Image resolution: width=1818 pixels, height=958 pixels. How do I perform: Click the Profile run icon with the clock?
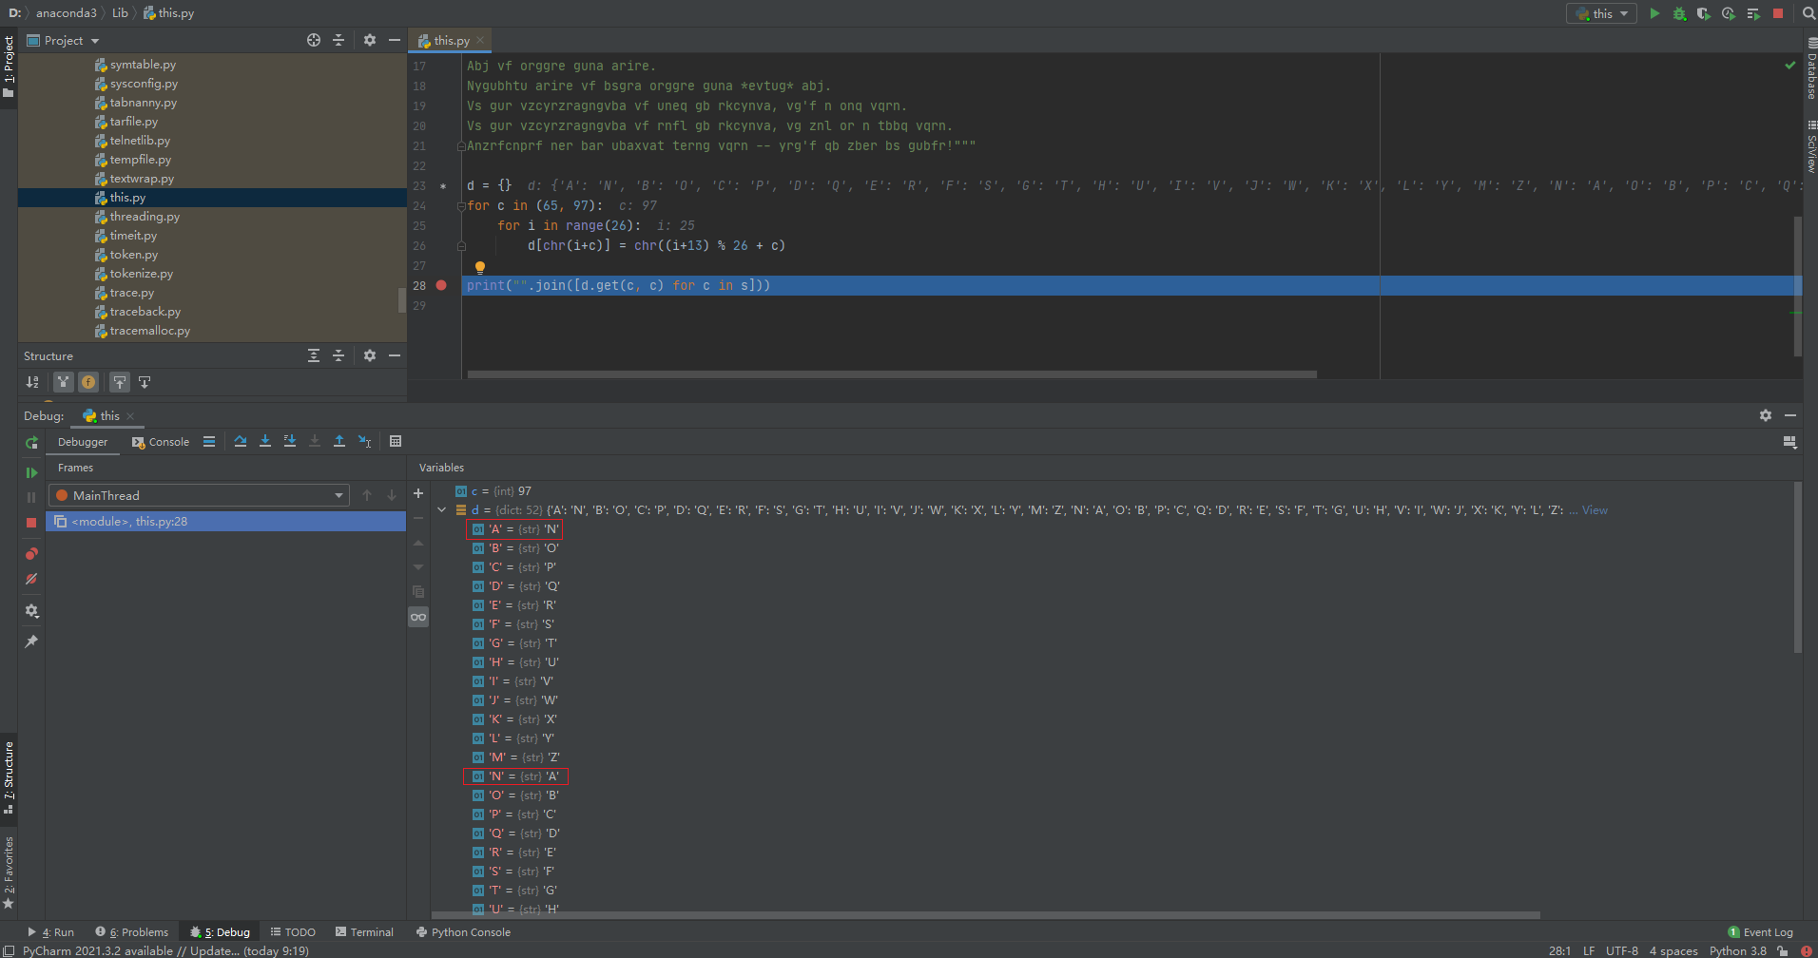1729,13
